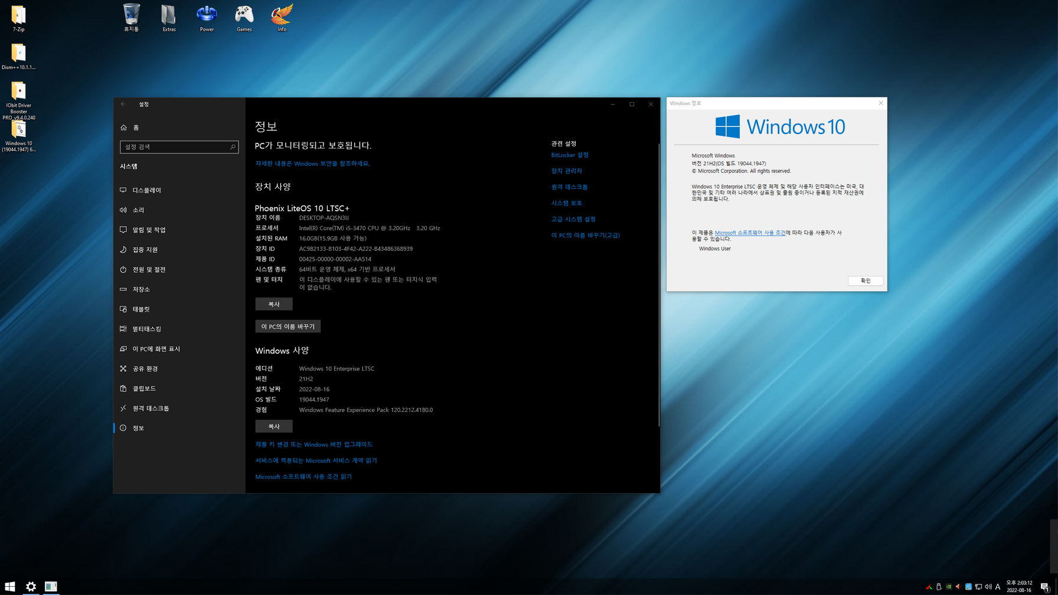Open Notifications & actions (알림 및 작업)
This screenshot has height=595, width=1058.
click(x=179, y=230)
